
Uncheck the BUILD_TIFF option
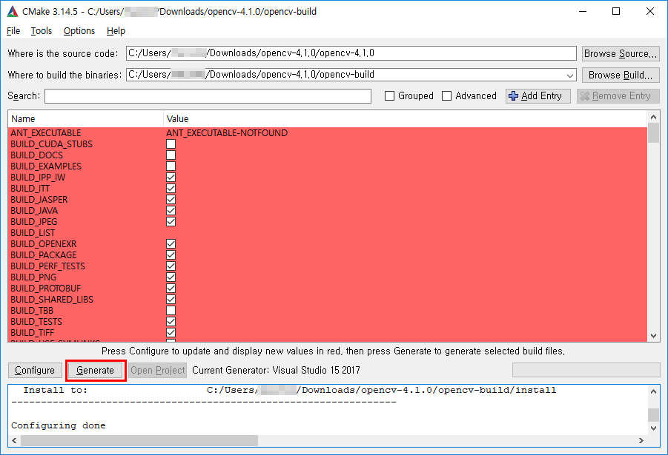[171, 332]
